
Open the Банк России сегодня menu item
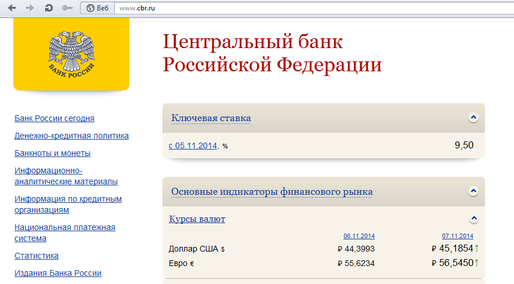(55, 118)
